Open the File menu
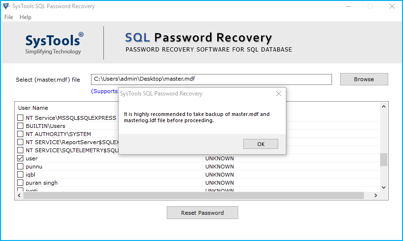Screen dimensions: 403x241 coord(9,17)
